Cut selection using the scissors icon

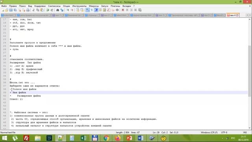(33, 10)
